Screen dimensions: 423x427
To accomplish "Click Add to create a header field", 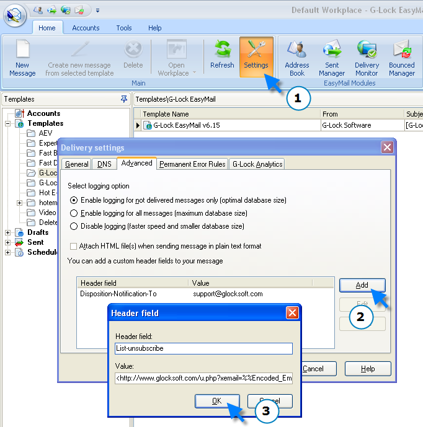I will point(362,285).
